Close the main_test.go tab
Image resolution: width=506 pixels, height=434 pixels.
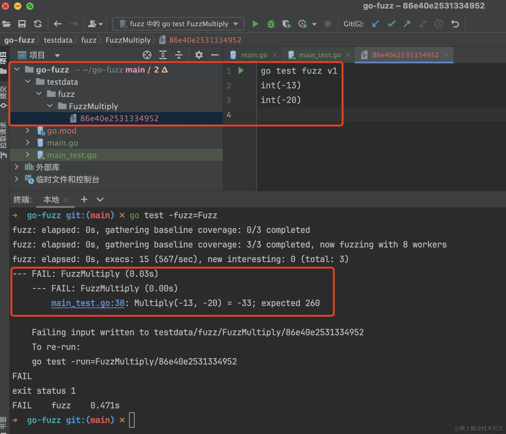tap(348, 55)
